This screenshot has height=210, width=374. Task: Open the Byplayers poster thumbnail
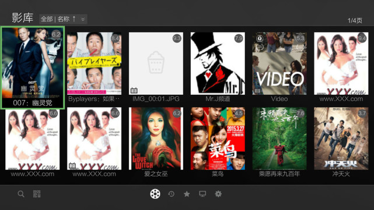coord(94,63)
